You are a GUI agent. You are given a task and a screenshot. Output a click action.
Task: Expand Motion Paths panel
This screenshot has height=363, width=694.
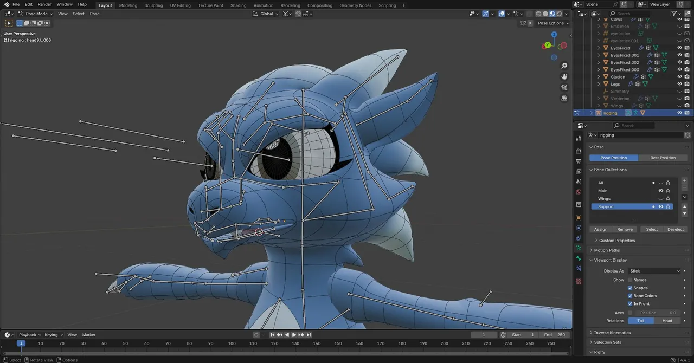click(607, 250)
